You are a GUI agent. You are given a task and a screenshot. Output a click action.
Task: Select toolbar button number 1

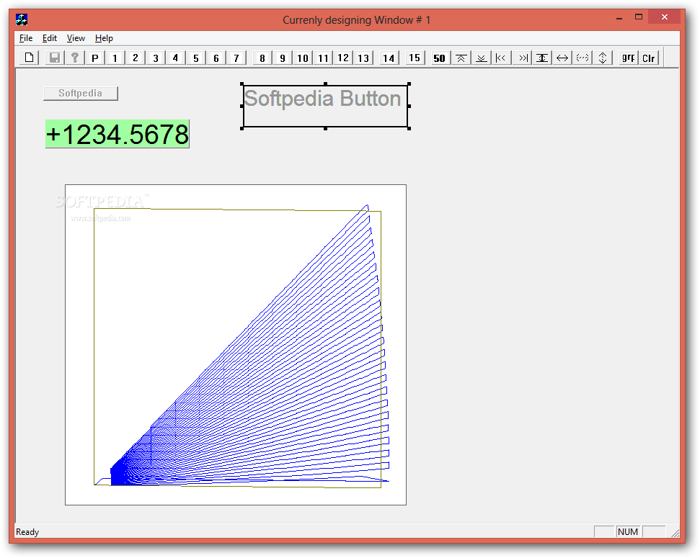pyautogui.click(x=115, y=58)
